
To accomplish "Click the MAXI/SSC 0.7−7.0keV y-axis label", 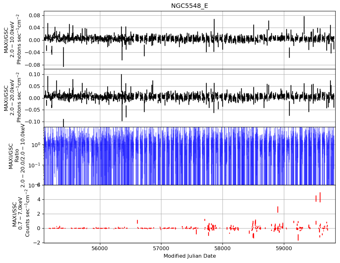I will (x=21, y=213).
